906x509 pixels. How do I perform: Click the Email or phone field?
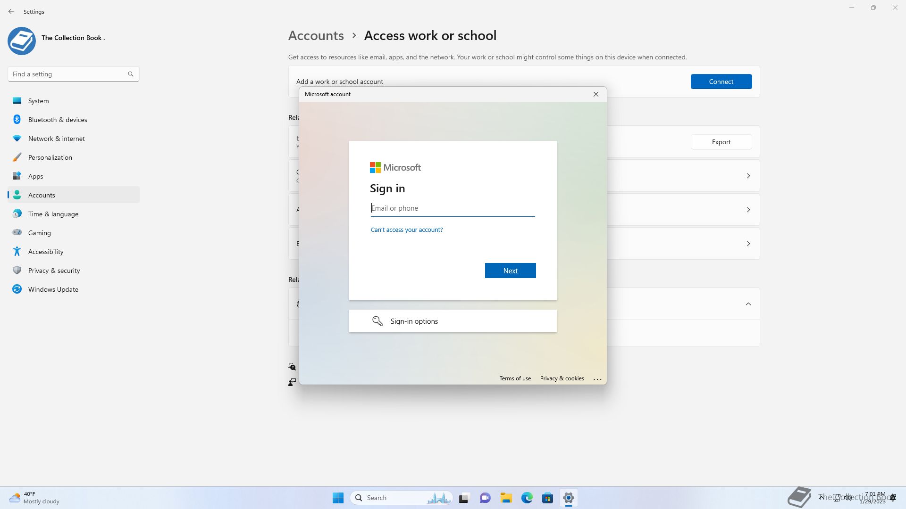tap(453, 208)
